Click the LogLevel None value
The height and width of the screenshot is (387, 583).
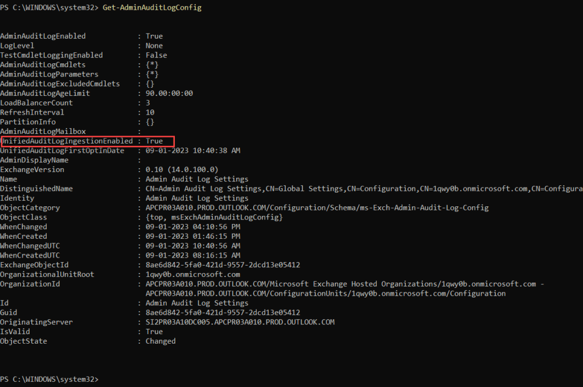[154, 46]
